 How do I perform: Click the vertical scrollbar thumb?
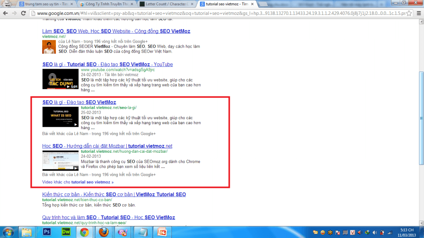click(x=421, y=118)
